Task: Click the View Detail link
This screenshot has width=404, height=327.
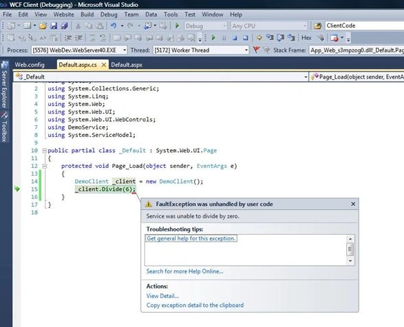Action: (162, 296)
